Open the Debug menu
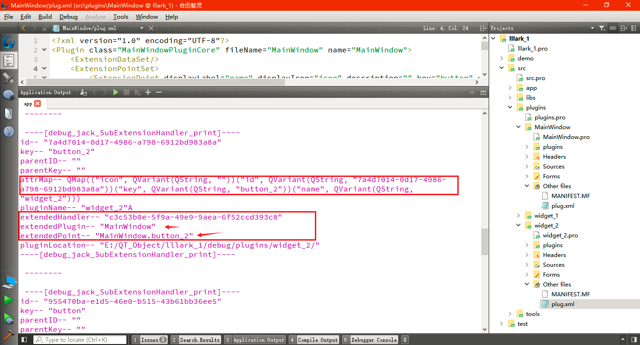The image size is (640, 345). click(68, 17)
